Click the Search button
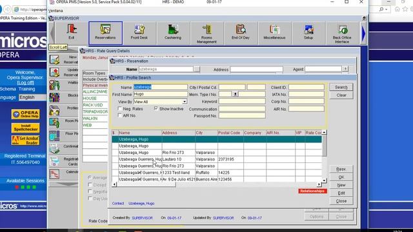This screenshot has width=413, height=232. (341, 88)
